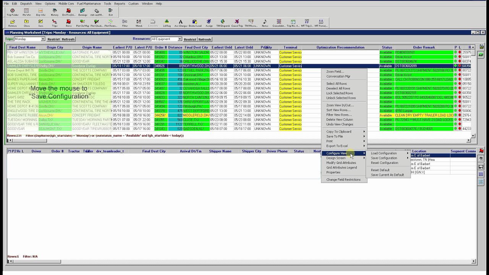This screenshot has width=489, height=275.
Task: Click the Cancel Trip icon
Action: pyautogui.click(x=237, y=23)
